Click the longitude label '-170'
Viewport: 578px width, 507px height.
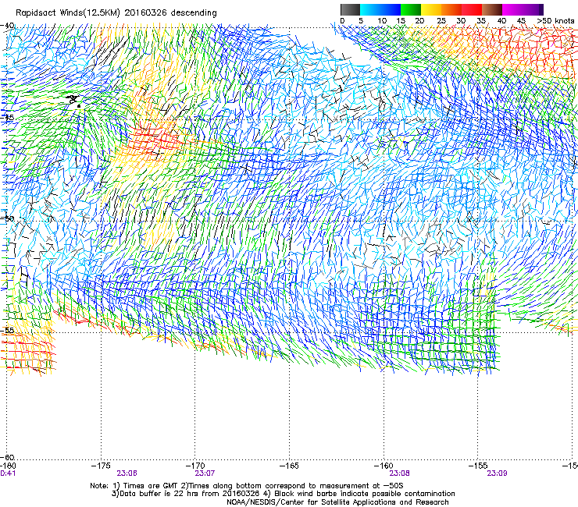(x=194, y=466)
